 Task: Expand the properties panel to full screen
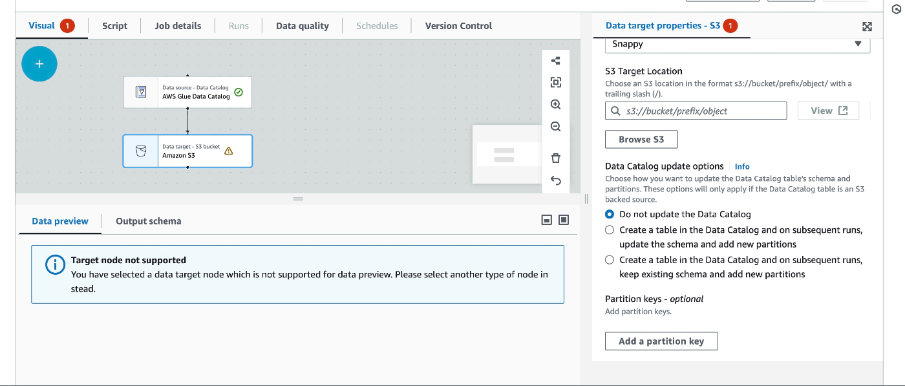(x=867, y=27)
